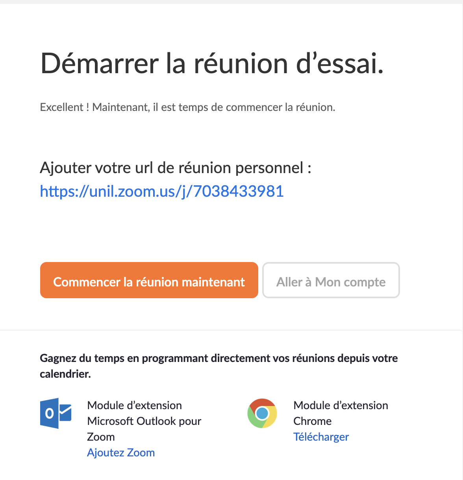This screenshot has height=480, width=463.
Task: Click the Chrome label above Télécharger
Action: [312, 421]
